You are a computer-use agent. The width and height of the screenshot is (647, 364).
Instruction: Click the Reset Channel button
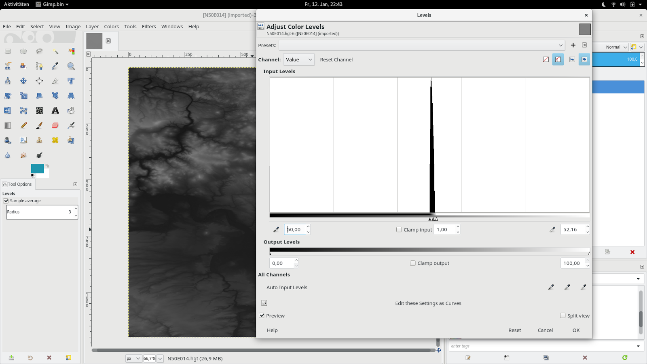(336, 59)
